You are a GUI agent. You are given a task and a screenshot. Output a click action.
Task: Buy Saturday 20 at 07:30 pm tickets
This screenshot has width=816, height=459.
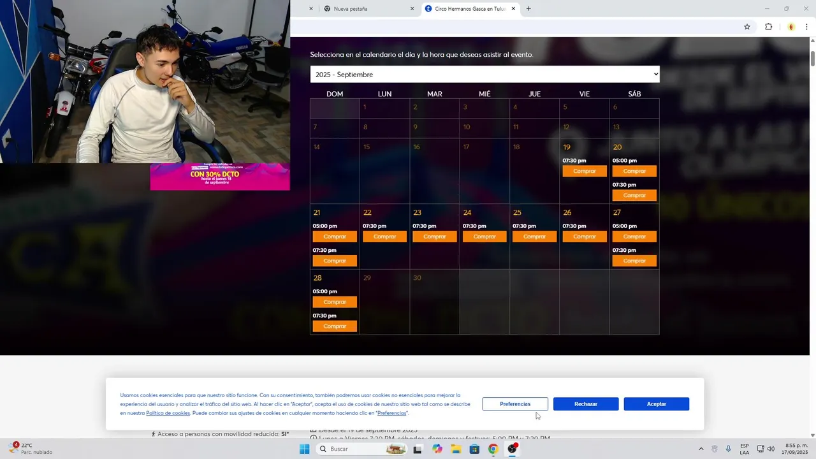click(x=634, y=195)
